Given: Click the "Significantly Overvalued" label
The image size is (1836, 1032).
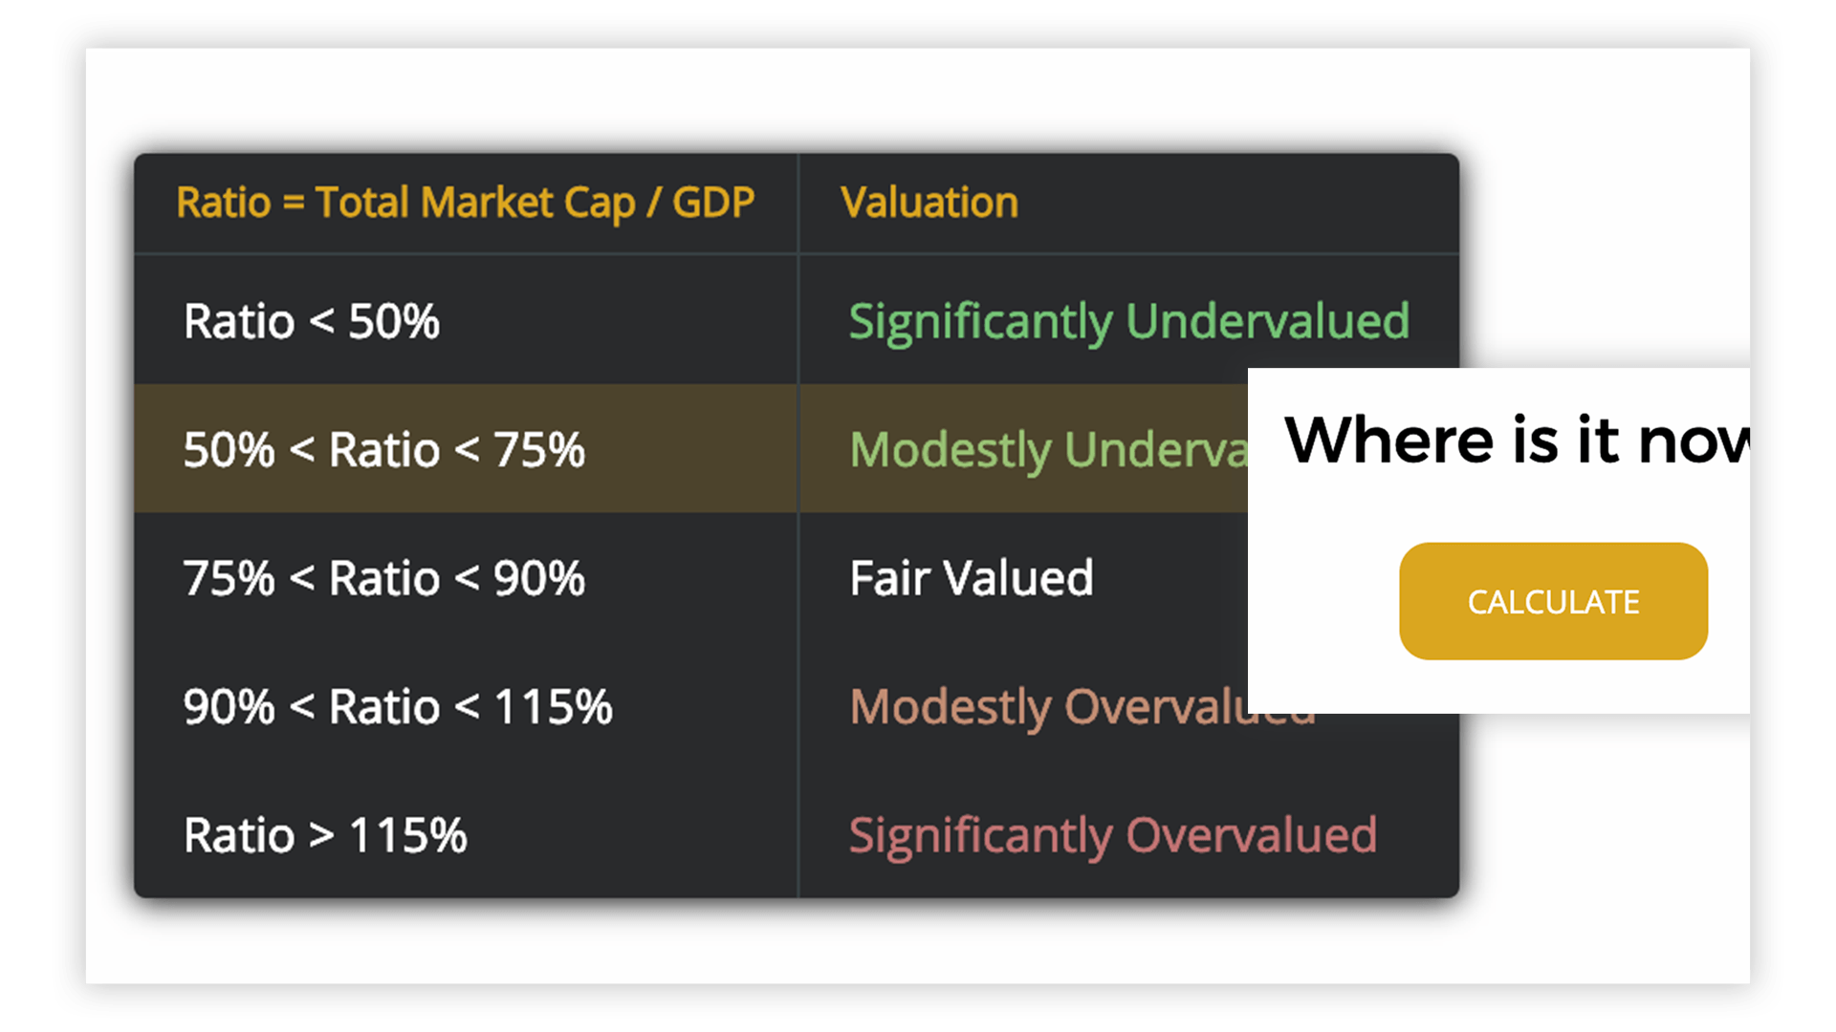Looking at the screenshot, I should pyautogui.click(x=1113, y=835).
